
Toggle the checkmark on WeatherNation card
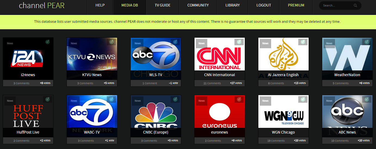click(x=367, y=42)
